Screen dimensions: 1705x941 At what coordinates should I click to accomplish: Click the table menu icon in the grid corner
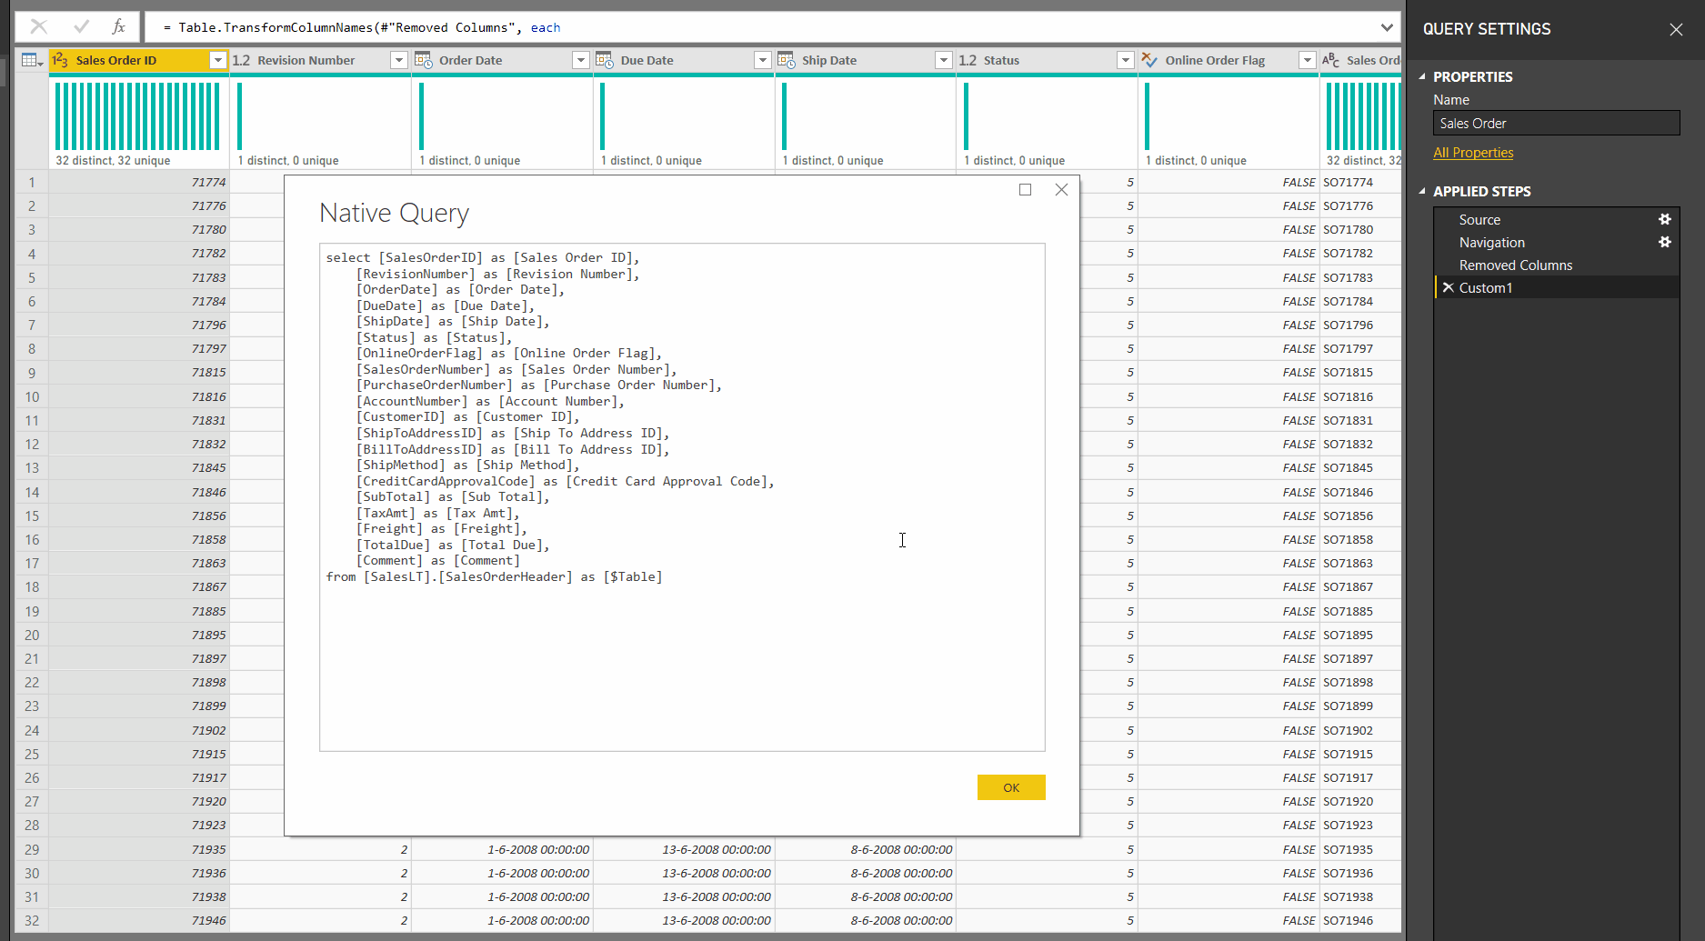point(30,59)
